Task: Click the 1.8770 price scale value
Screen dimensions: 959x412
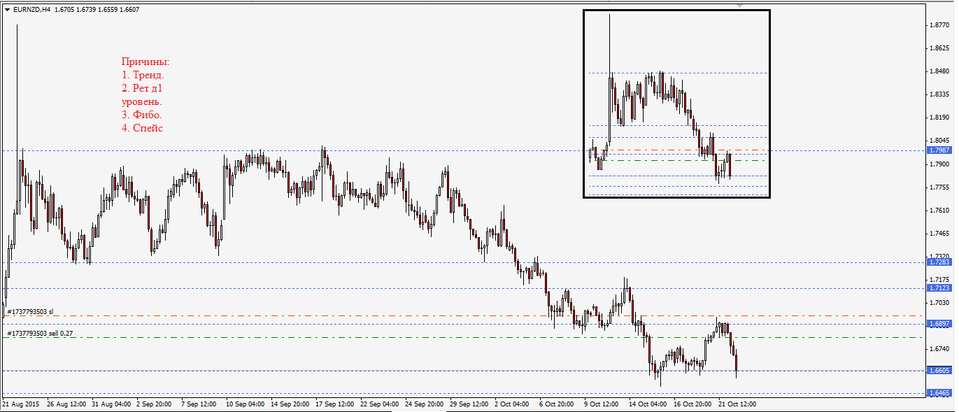Action: [x=938, y=25]
